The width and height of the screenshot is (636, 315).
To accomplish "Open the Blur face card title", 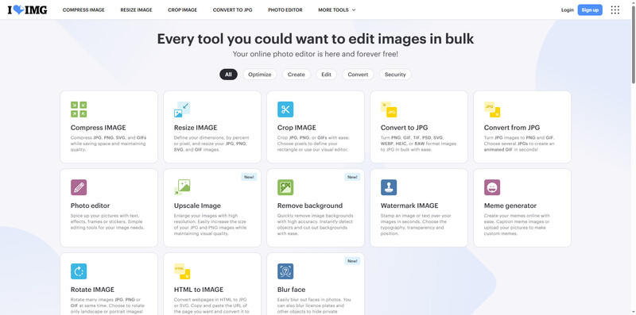I will pos(291,290).
